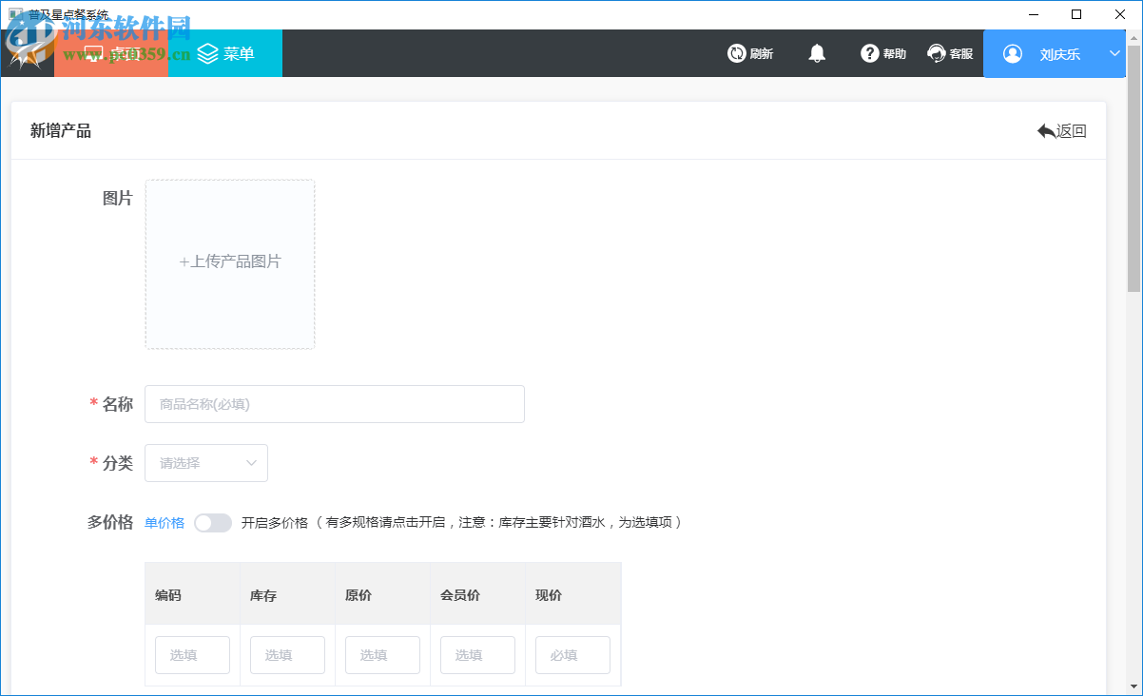Click the 库存 stock input field
The width and height of the screenshot is (1143, 696).
287,654
